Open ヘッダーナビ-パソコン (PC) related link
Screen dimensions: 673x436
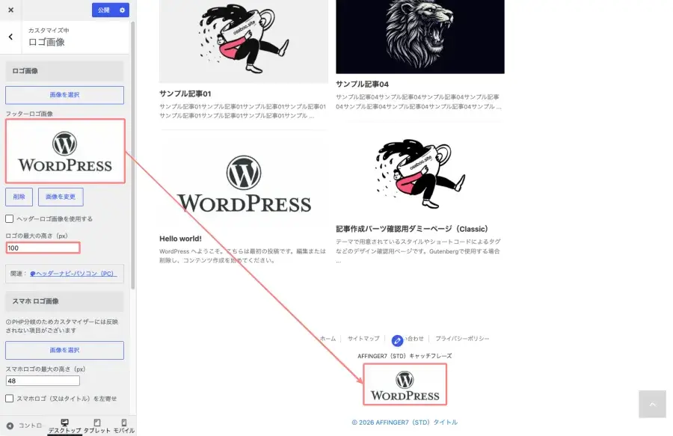point(73,274)
